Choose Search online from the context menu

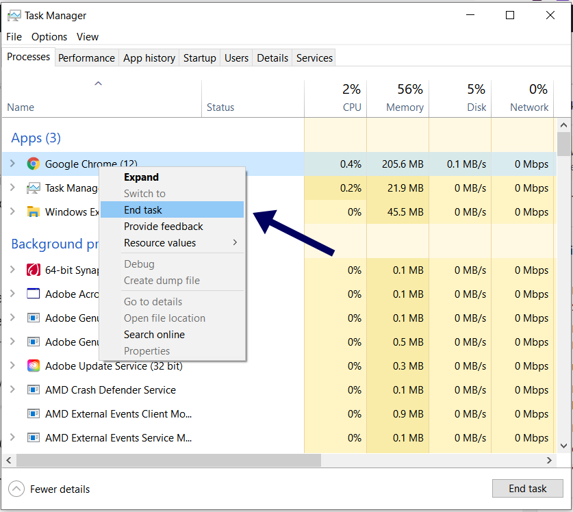coord(154,334)
